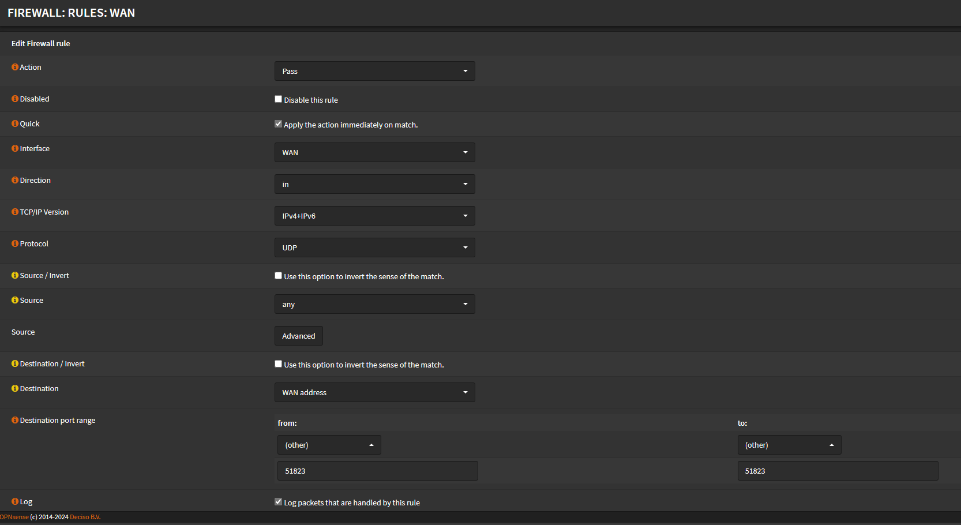
Task: Open the OPNsense footer link
Action: click(14, 517)
